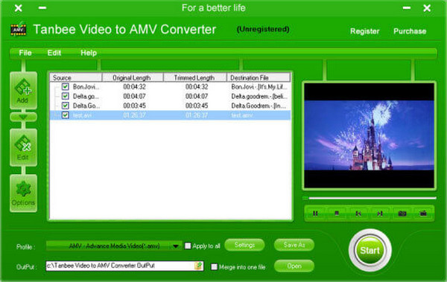The width and height of the screenshot is (447, 282).
Task: Skip to next frame in preview
Action: pos(380,213)
